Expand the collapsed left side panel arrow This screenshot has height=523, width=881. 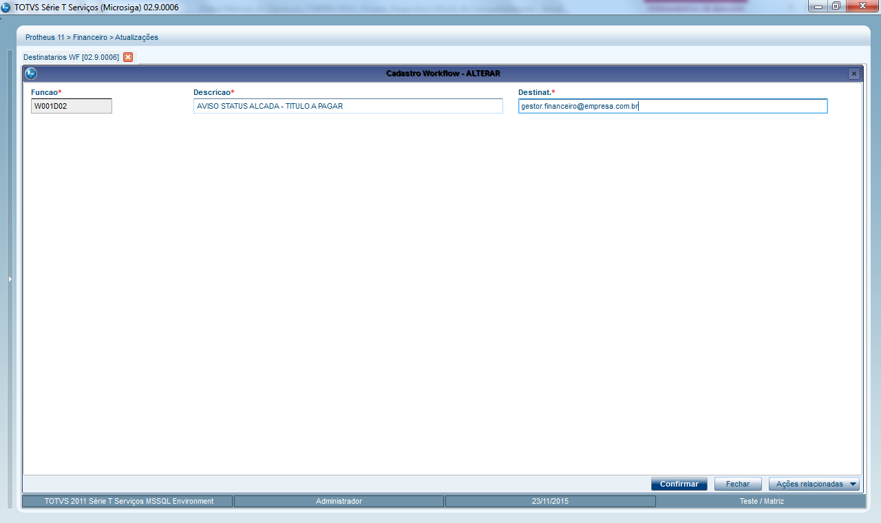10,279
